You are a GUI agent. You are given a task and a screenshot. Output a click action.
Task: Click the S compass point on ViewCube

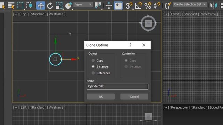pyautogui.click(x=148, y=31)
